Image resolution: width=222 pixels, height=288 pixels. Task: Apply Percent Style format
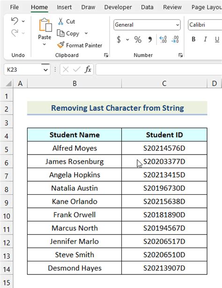[138, 39]
